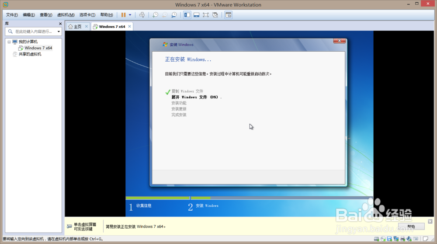Open the power options dropdown arrow
The width and height of the screenshot is (437, 244).
point(130,15)
